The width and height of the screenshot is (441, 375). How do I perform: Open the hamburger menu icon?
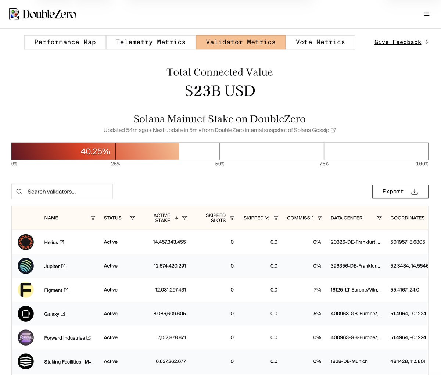(x=427, y=14)
